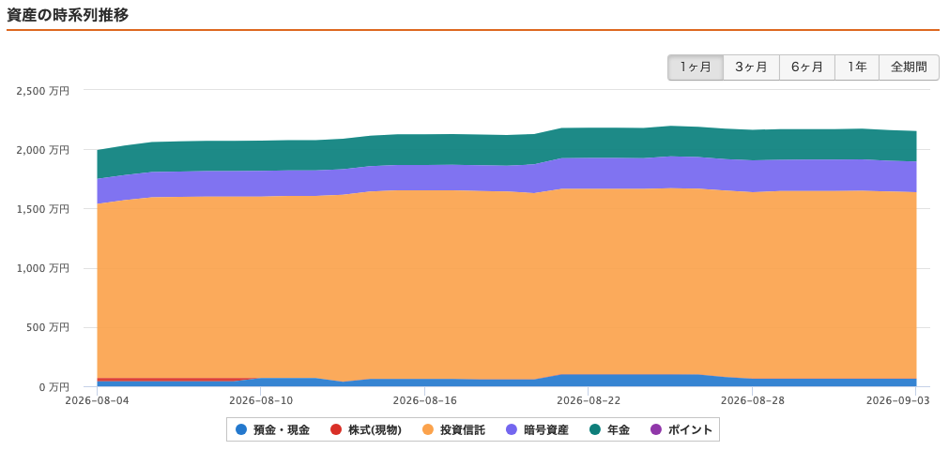Viewport: 949px width, 450px height.
Task: Choose the 1年 period button
Action: coord(857,67)
